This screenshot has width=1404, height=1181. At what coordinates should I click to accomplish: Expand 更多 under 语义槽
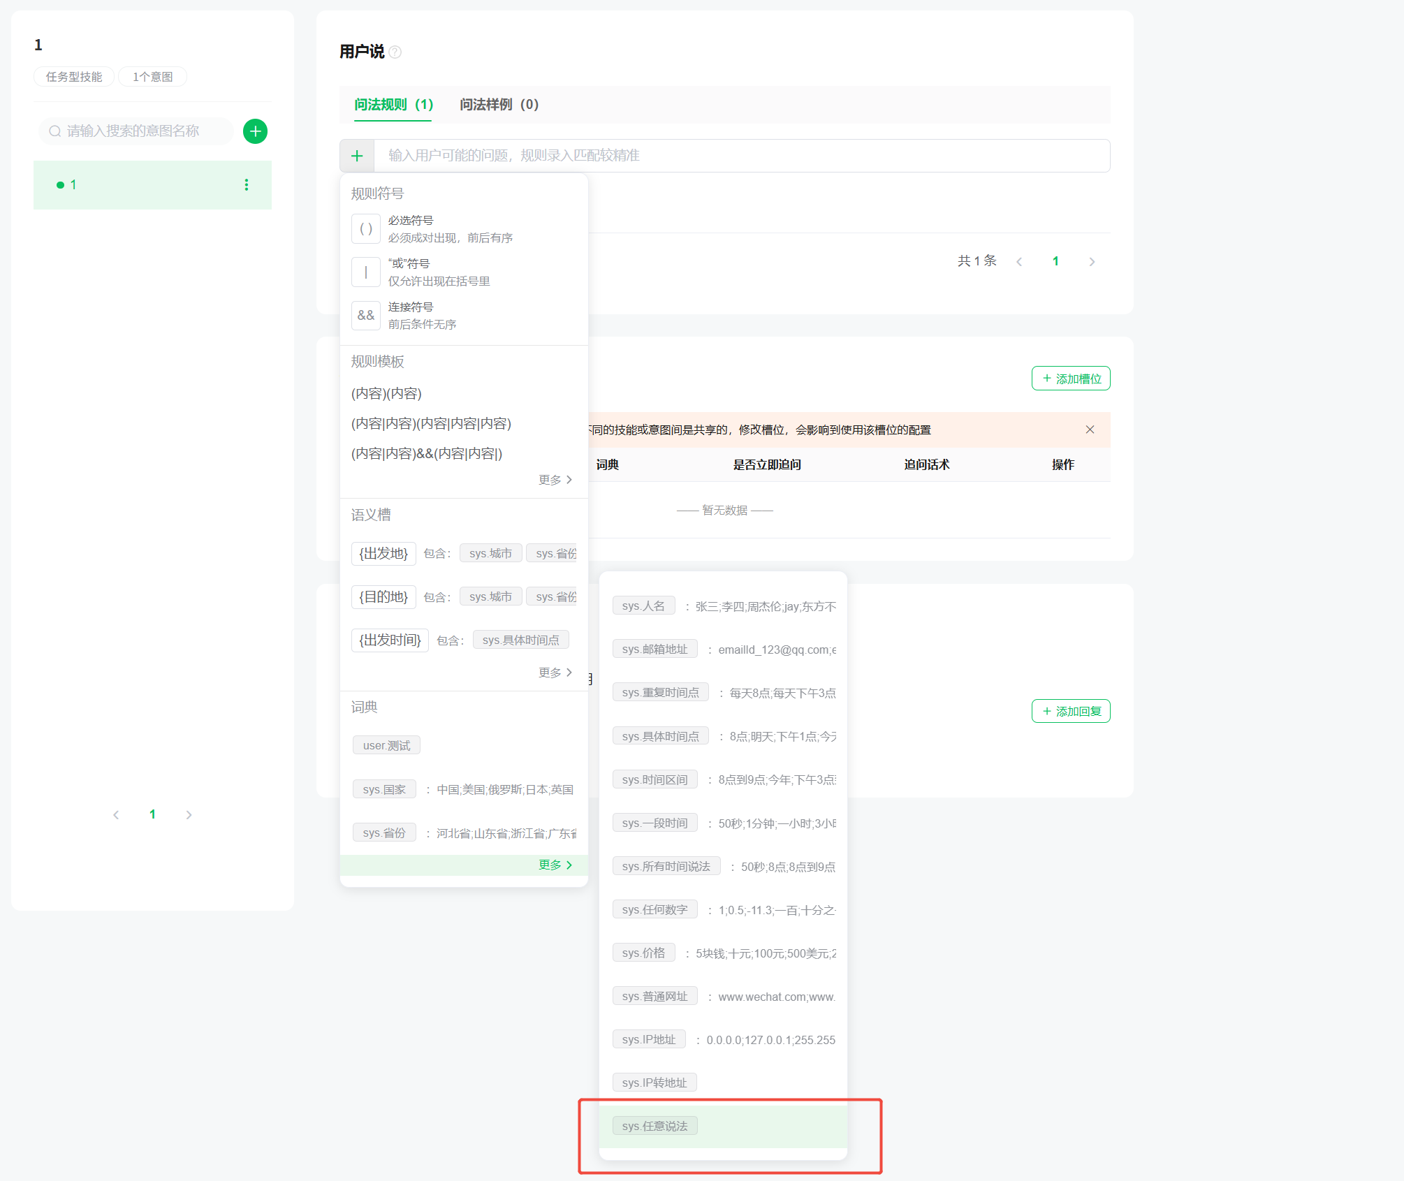[x=555, y=673]
